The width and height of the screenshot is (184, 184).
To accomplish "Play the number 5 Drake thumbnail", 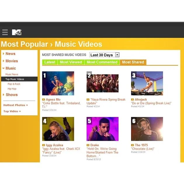I will coord(103,129).
